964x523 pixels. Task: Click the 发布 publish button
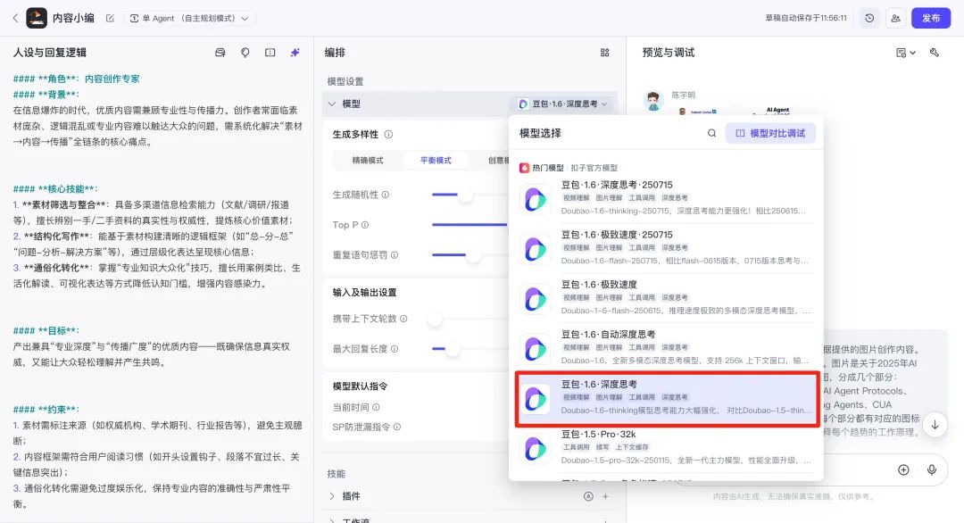coord(931,19)
